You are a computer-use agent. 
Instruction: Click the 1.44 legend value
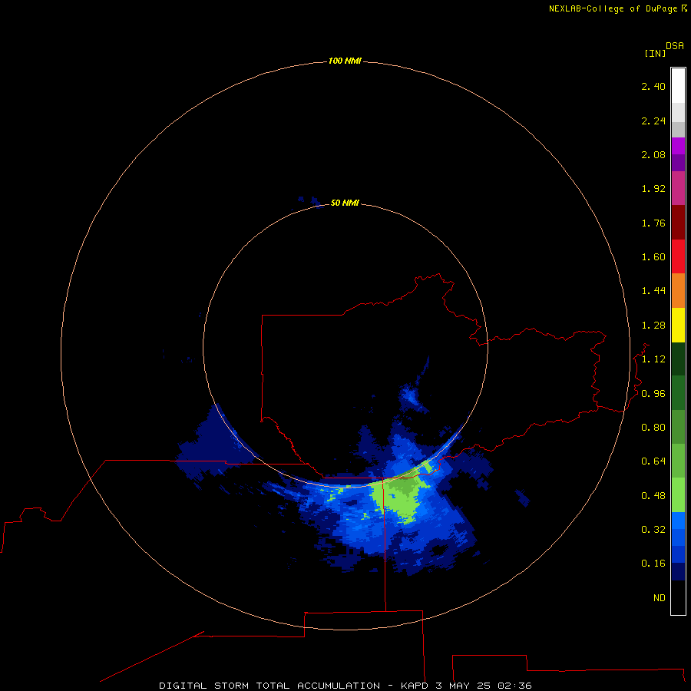[x=653, y=291]
